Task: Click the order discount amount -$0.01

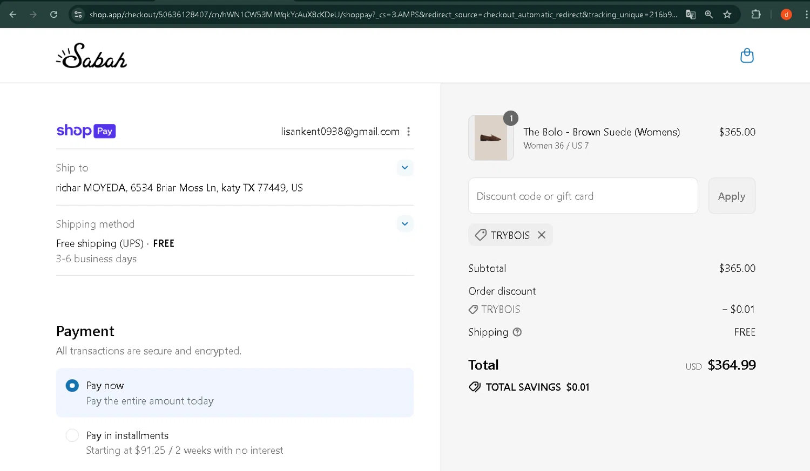Action: 738,310
